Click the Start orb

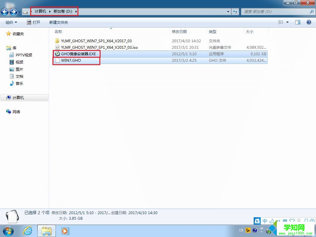(8, 231)
